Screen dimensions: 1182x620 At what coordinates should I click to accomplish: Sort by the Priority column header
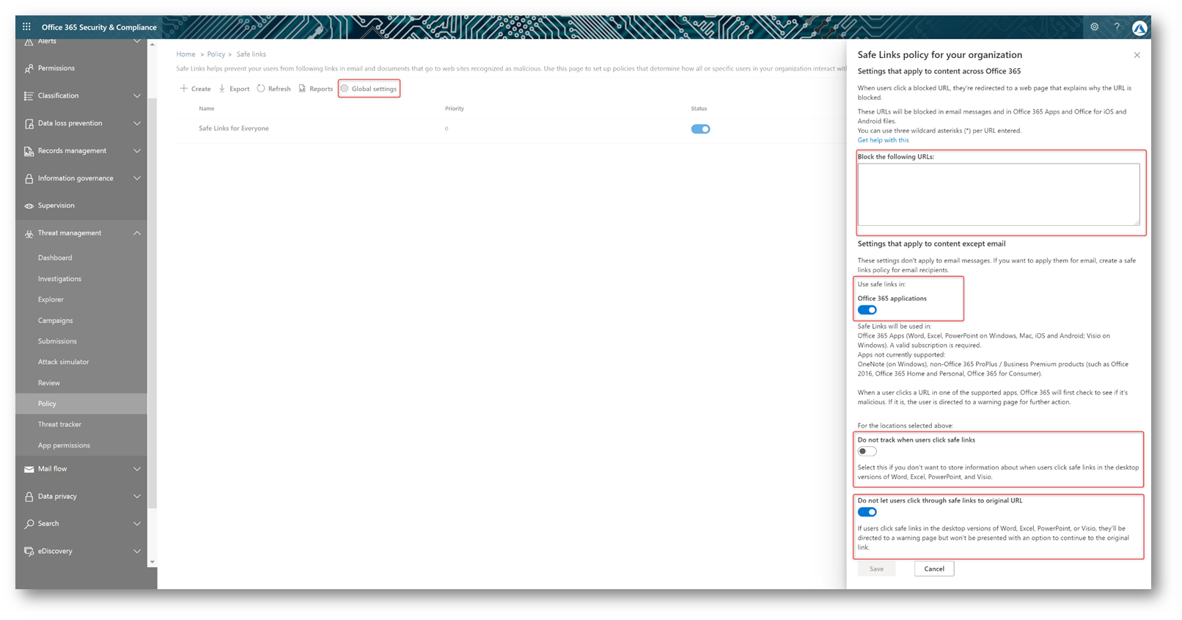(455, 109)
